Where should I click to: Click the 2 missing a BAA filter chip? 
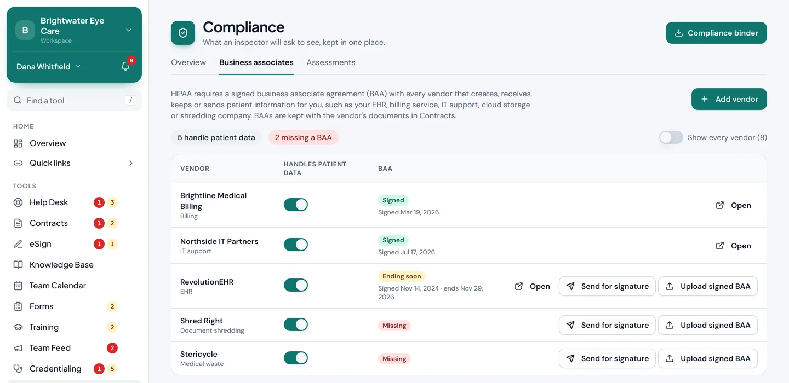[x=304, y=137]
